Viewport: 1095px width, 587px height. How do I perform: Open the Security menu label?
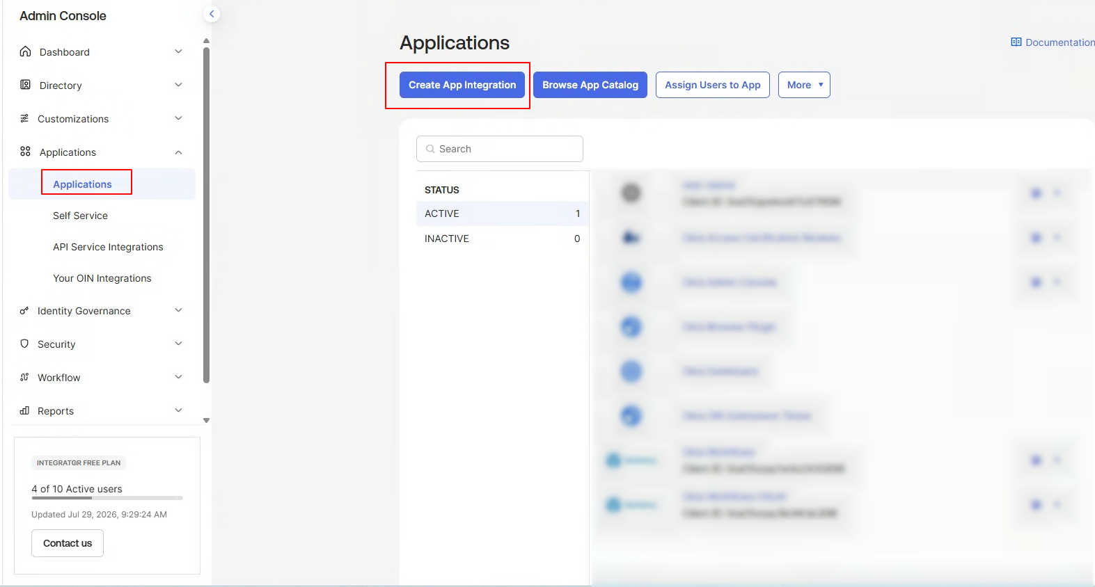click(x=56, y=344)
